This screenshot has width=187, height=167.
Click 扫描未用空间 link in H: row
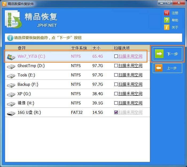coord(130,103)
